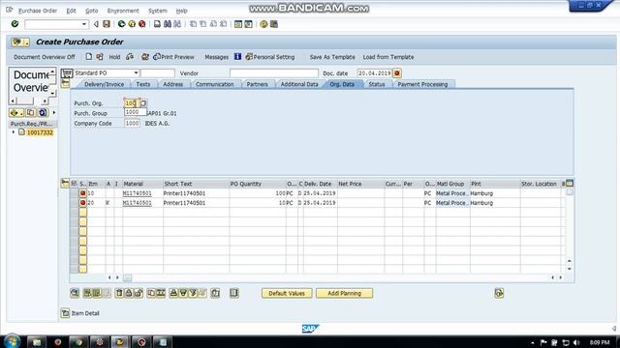This screenshot has height=348, width=620.
Task: Click the red status icon of item 20
Action: tap(82, 203)
